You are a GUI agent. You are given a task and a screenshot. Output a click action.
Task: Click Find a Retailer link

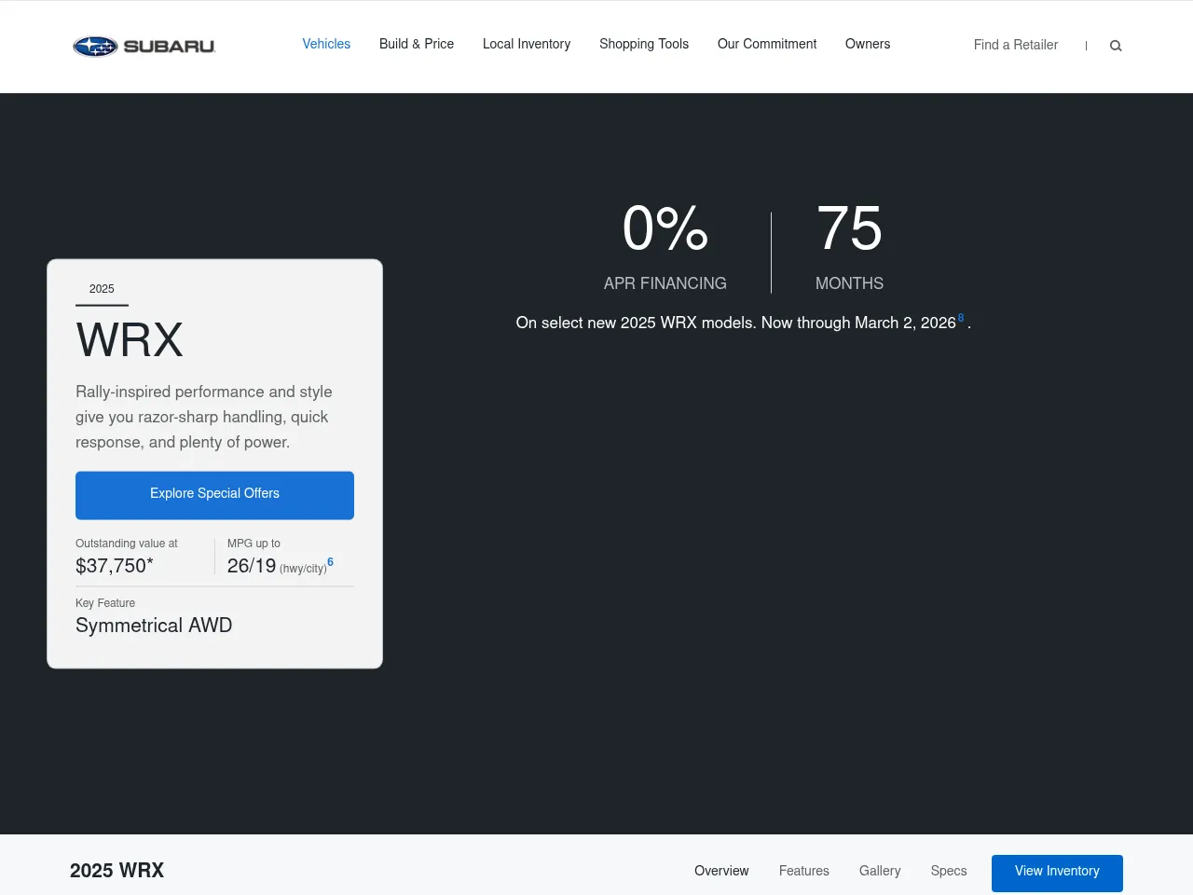click(1016, 45)
